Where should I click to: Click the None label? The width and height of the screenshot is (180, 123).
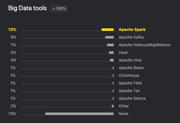tap(123, 114)
